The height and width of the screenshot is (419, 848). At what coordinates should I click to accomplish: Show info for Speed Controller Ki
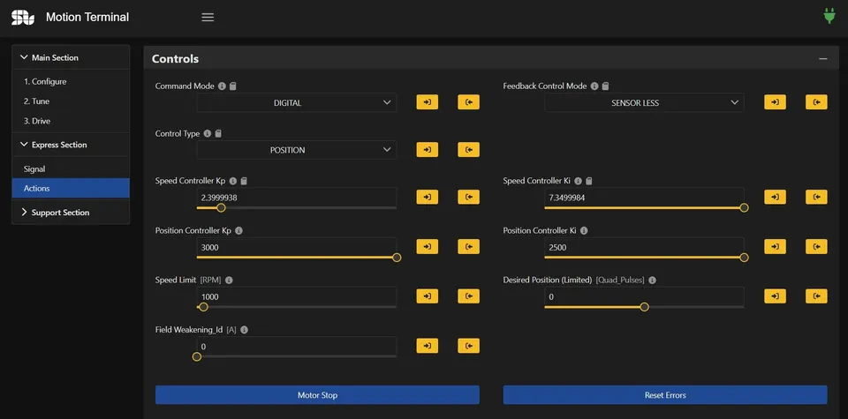(578, 181)
